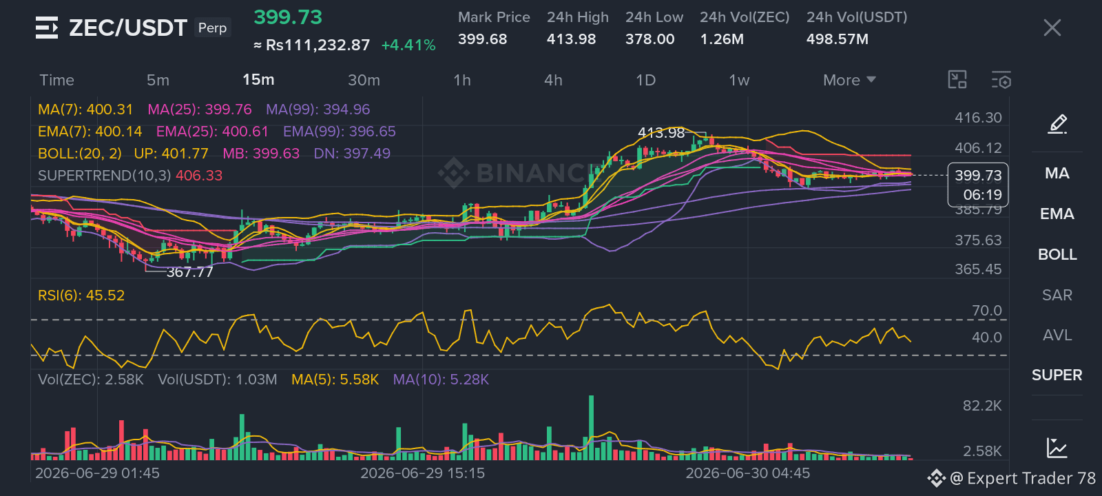The width and height of the screenshot is (1102, 496).
Task: Click the volume MA(10): 5.28K label
Action: (441, 380)
